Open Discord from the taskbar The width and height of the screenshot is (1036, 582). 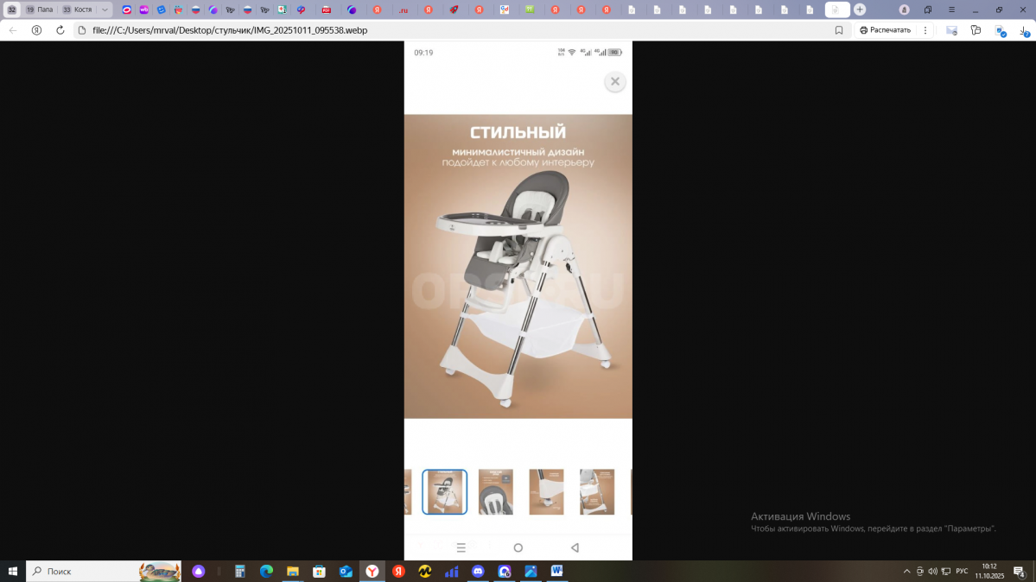tap(478, 572)
